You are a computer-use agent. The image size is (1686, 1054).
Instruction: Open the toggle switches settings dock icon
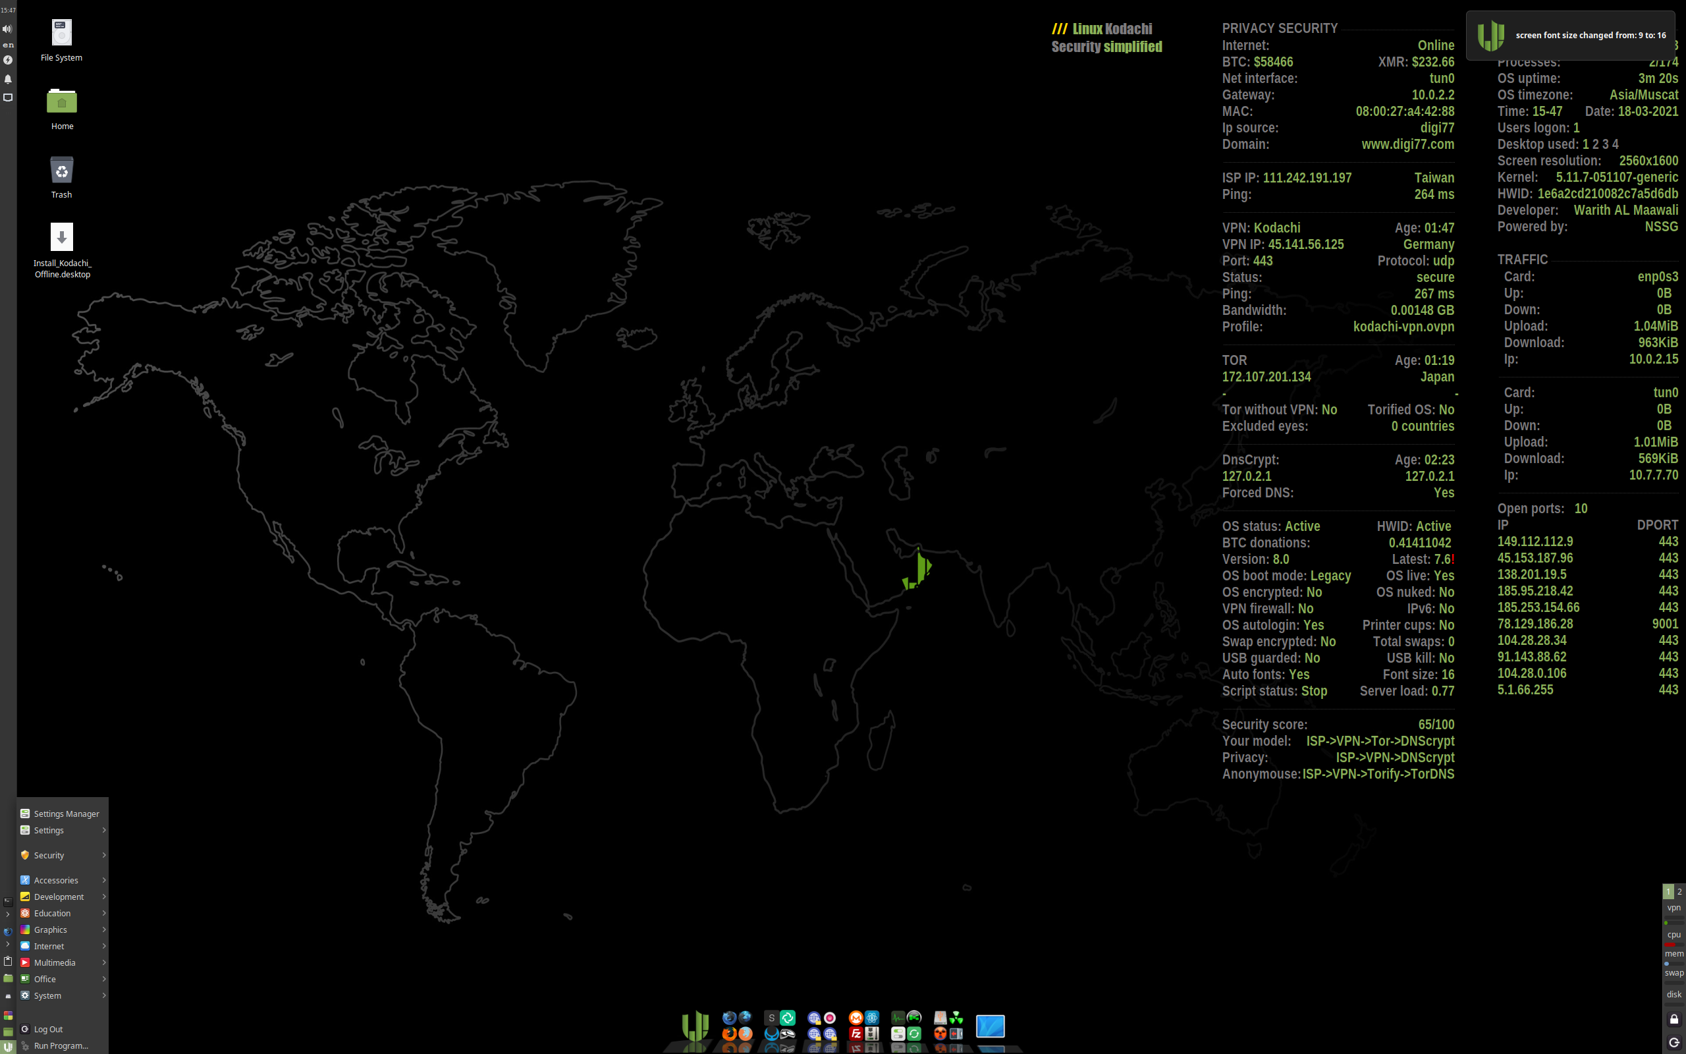click(899, 1034)
